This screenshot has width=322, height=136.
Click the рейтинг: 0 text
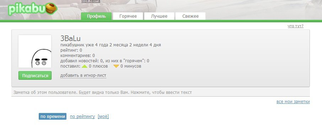tap(71, 50)
